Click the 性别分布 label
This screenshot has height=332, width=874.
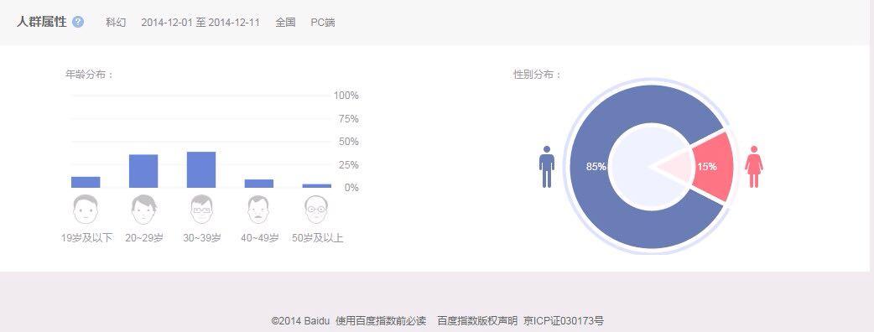point(538,74)
